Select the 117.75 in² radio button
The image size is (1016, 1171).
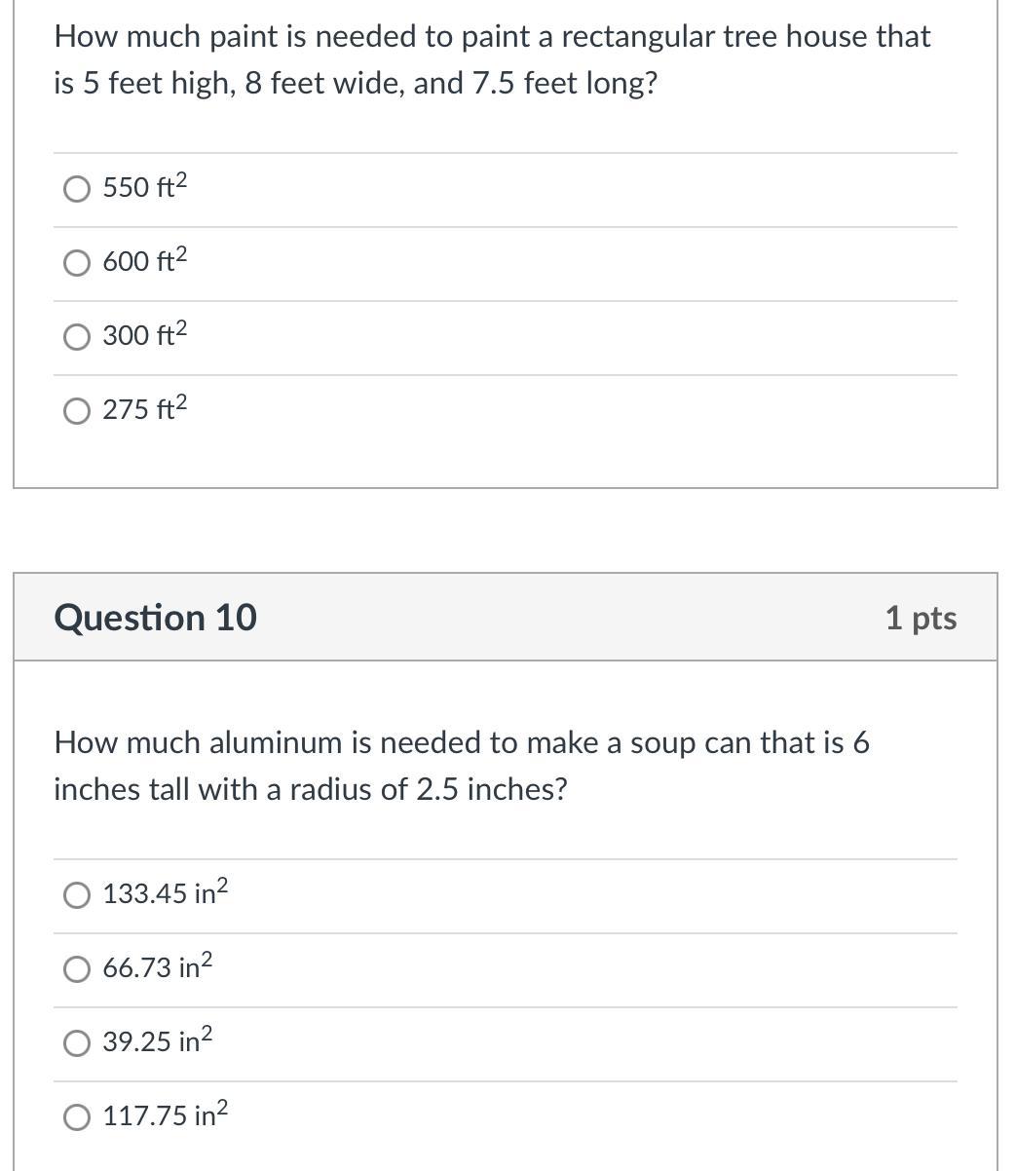coord(77,1116)
